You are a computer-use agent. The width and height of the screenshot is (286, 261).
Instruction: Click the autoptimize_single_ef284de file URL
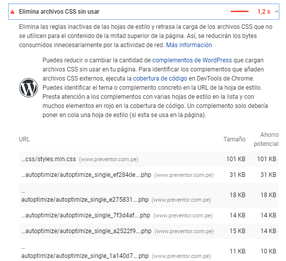(x=86, y=175)
